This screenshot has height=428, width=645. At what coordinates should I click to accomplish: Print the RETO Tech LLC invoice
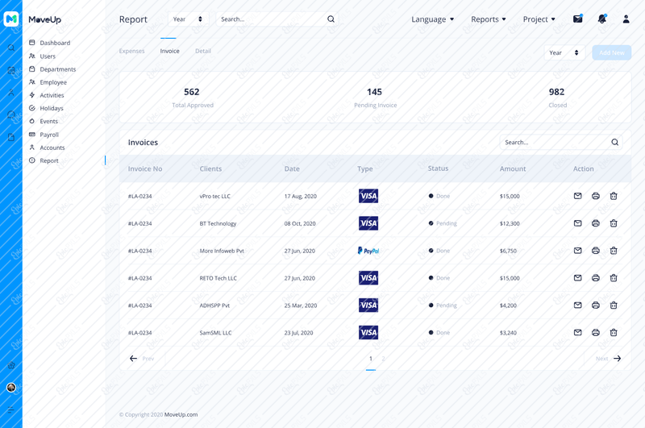pos(596,278)
